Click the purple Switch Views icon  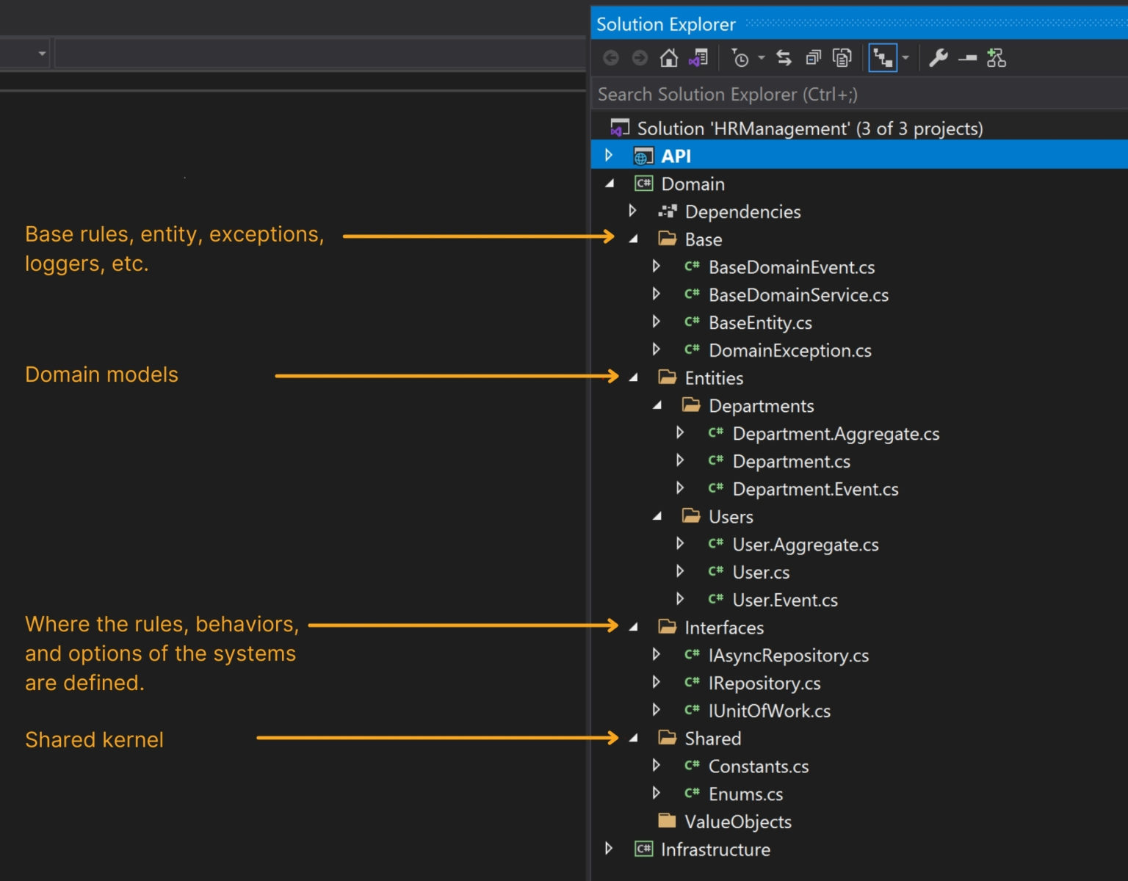tap(698, 57)
